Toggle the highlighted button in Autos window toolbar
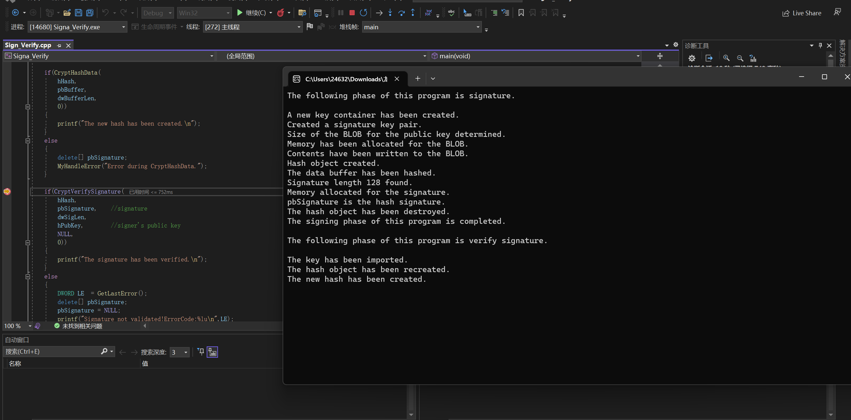Viewport: 851px width, 420px height. [x=212, y=352]
